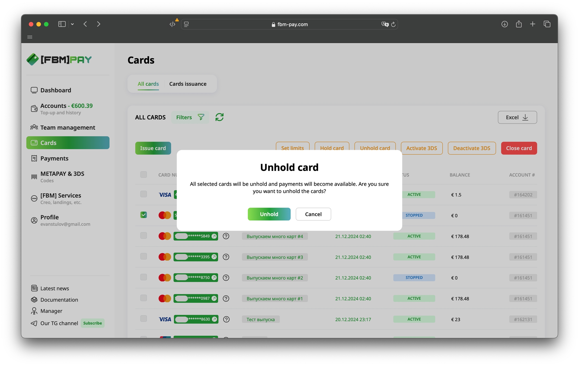
Task: Open the downloads icon in Safari toolbar
Action: (504, 24)
